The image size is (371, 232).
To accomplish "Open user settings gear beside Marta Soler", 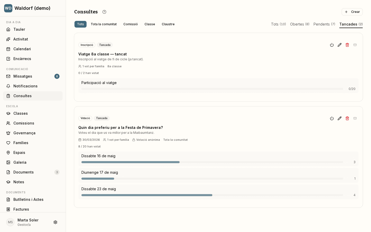I will click(x=55, y=222).
